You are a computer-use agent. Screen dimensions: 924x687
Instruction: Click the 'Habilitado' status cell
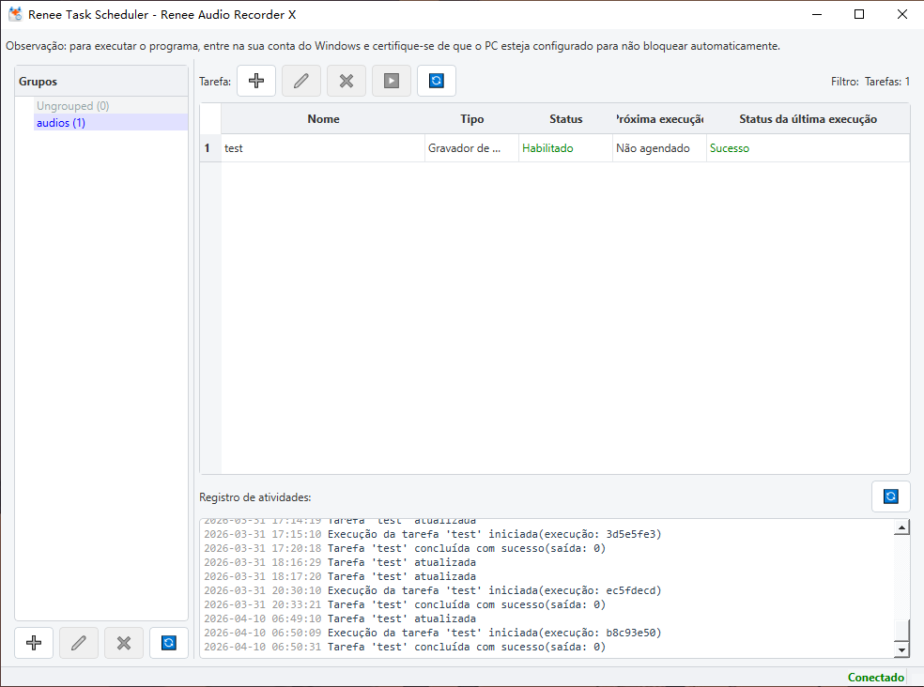click(x=565, y=148)
